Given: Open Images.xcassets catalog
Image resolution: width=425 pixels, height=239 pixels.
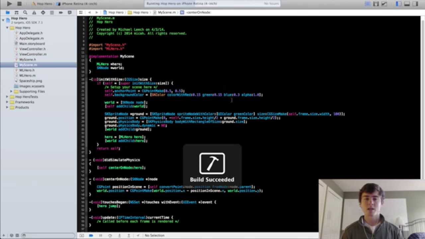Looking at the screenshot, I should pos(32,86).
